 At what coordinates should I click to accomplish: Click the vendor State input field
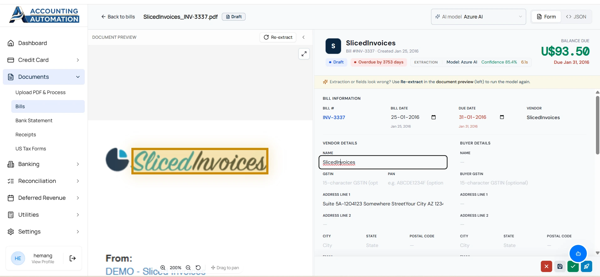[x=384, y=245]
